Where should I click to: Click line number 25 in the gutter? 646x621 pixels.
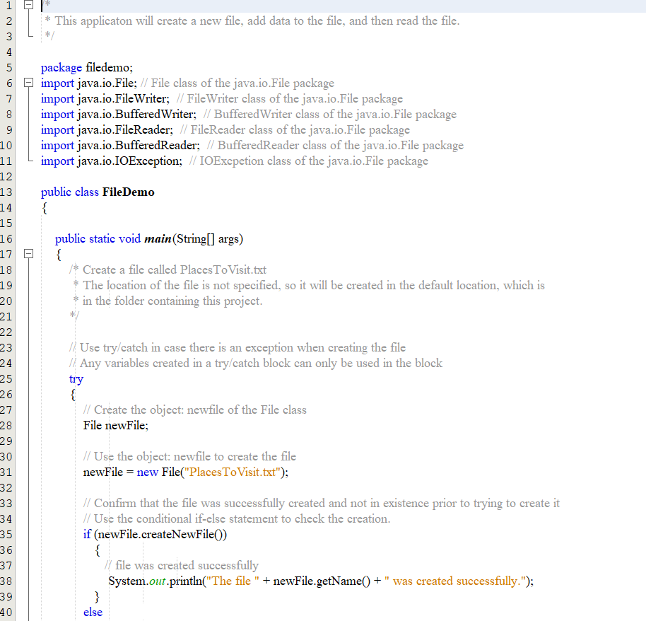pos(6,379)
